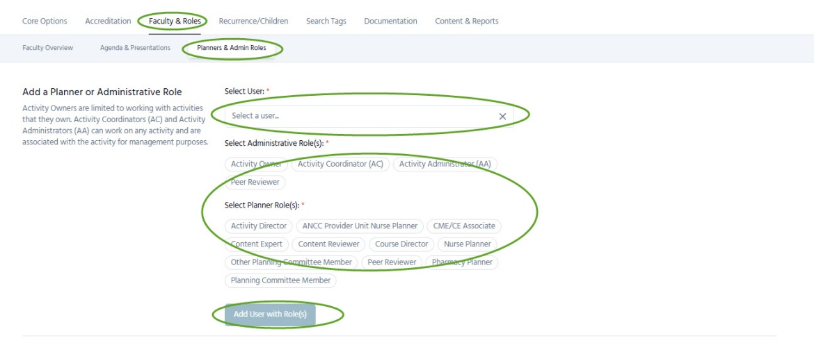Toggle the Activity Owner role chip
The width and height of the screenshot is (814, 345).
click(x=256, y=164)
